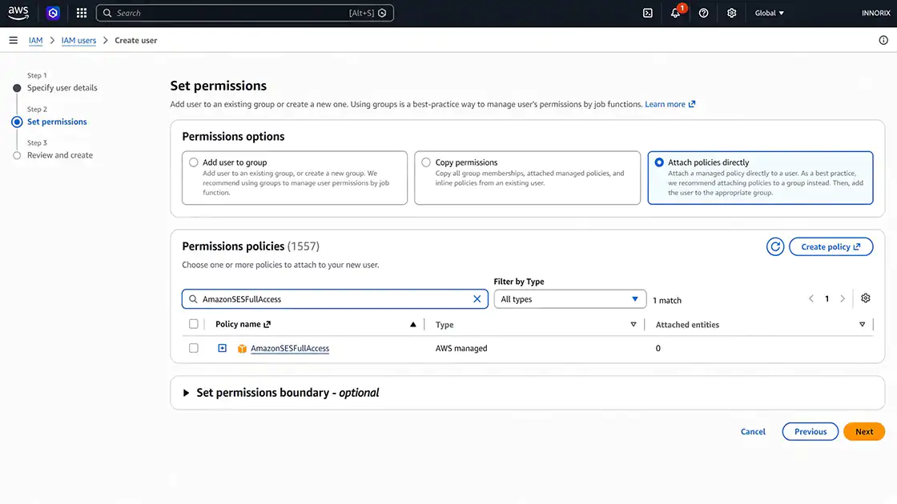Expand the AmazonSESFullAccess policy row
The height and width of the screenshot is (504, 897).
(x=222, y=348)
